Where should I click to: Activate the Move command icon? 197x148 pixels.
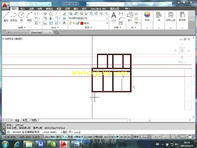pyautogui.click(x=45, y=13)
